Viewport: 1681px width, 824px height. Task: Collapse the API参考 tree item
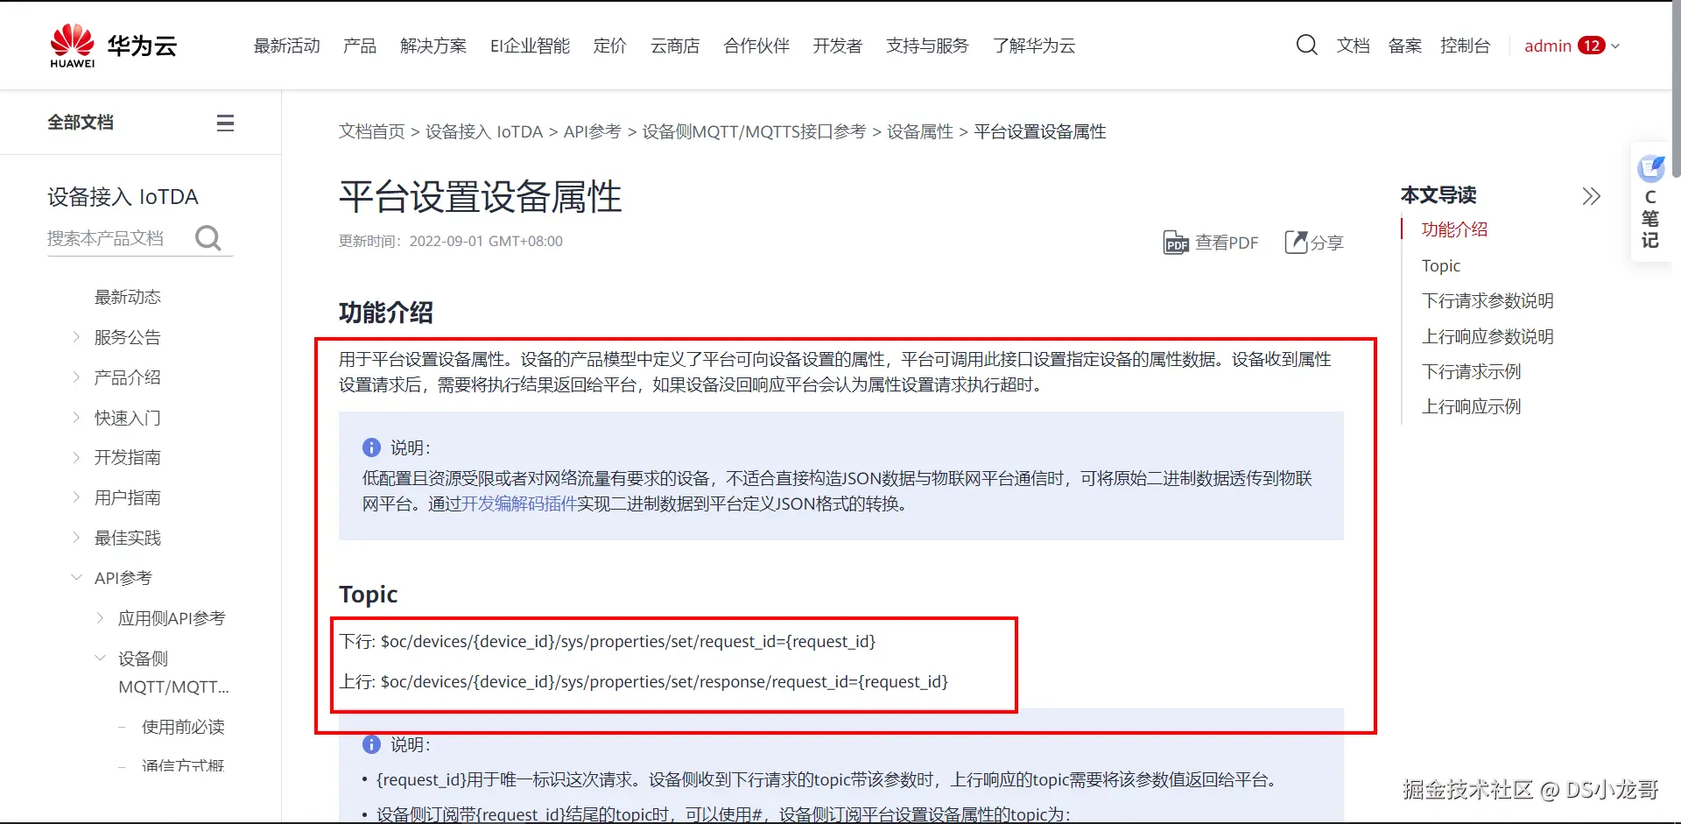(76, 578)
